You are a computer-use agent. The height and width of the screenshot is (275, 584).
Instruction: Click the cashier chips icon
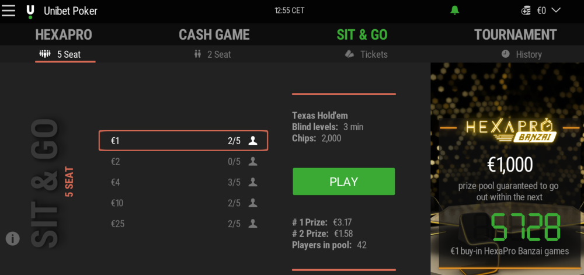[526, 11]
